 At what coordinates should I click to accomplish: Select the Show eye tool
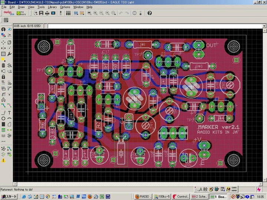(x=9, y=29)
